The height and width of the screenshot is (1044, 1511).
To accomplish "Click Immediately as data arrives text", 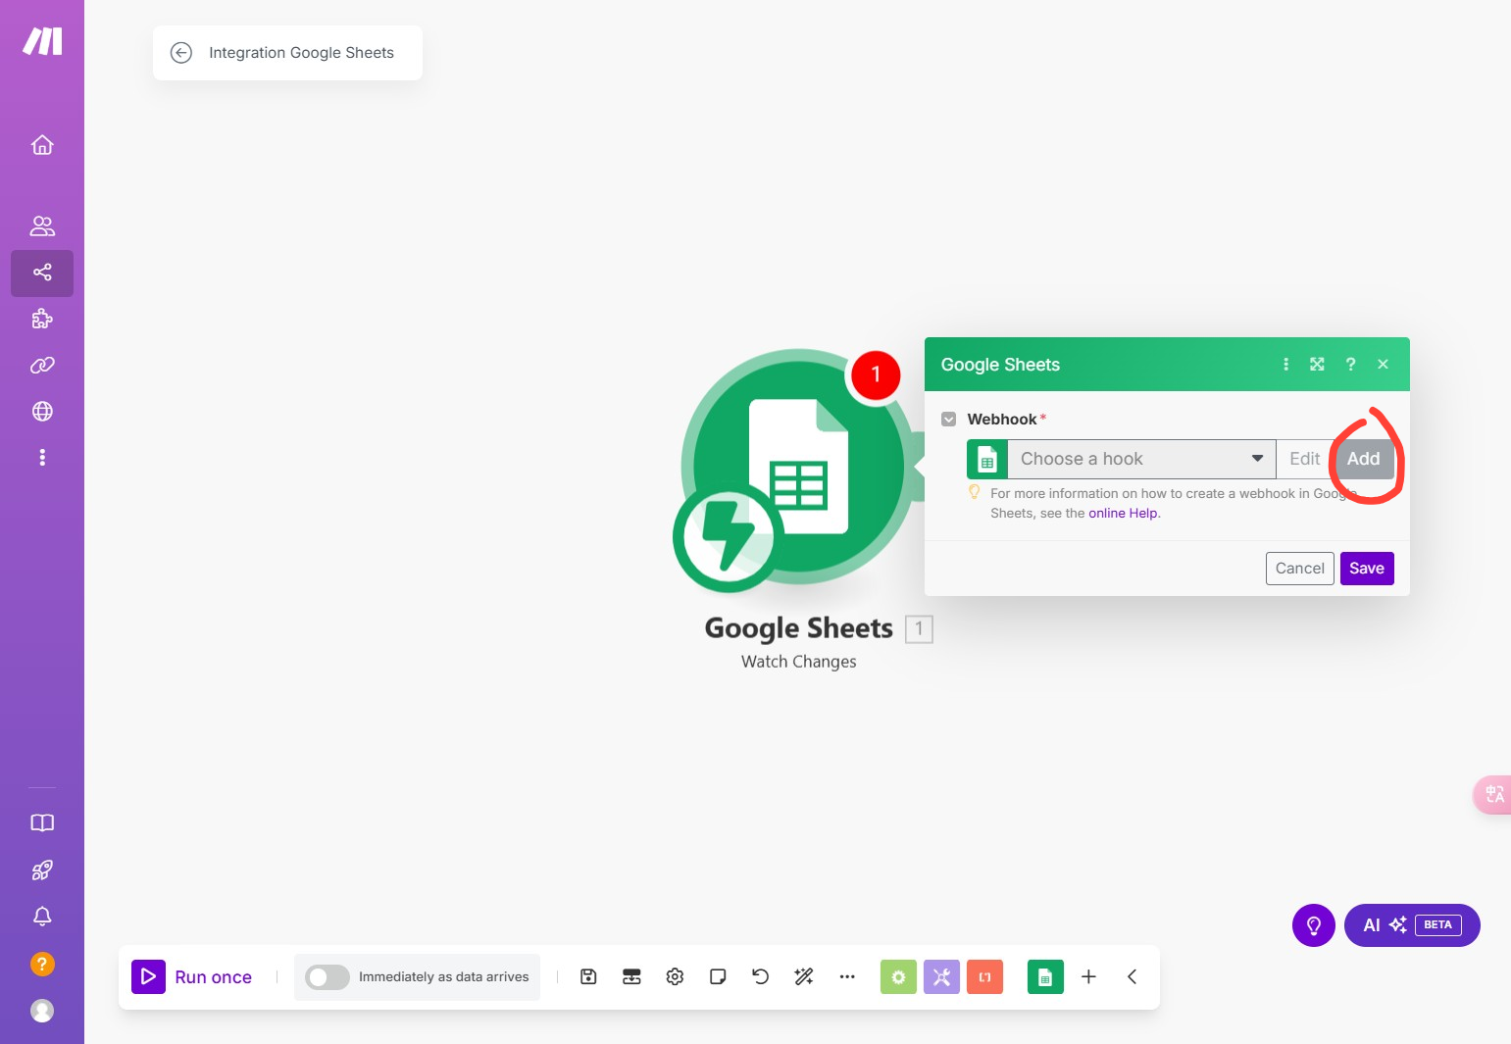I will 443,977.
